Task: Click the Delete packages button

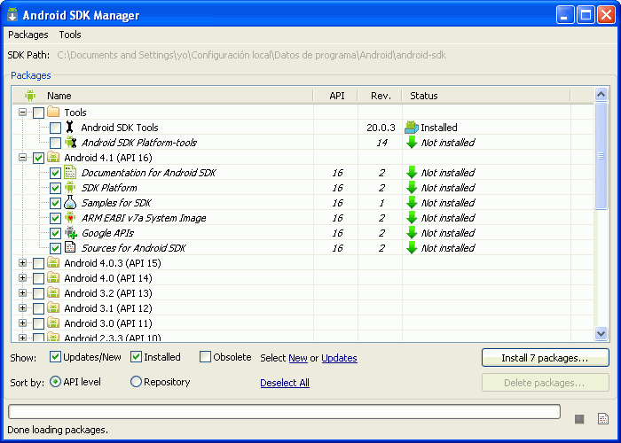Action: (x=545, y=383)
